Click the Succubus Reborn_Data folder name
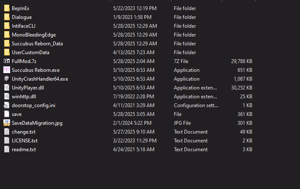 [x=37, y=44]
